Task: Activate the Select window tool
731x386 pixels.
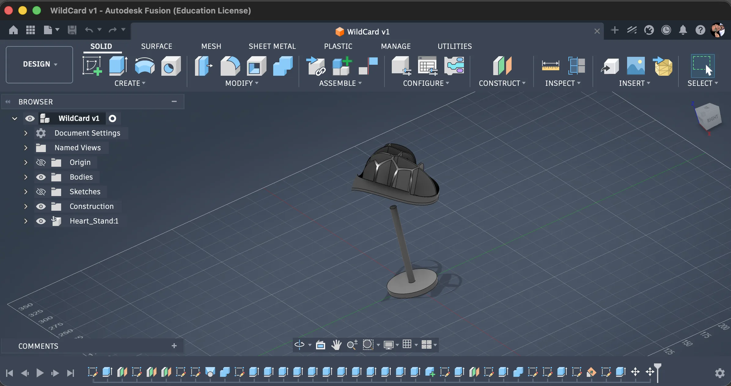Action: click(x=703, y=66)
